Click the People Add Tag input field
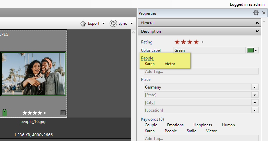This screenshot has width=268, height=141. point(200,71)
